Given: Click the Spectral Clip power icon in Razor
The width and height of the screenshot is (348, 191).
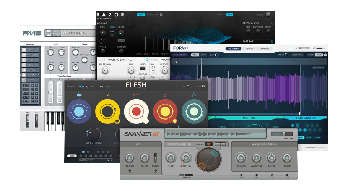Looking at the screenshot, I should point(272,23).
